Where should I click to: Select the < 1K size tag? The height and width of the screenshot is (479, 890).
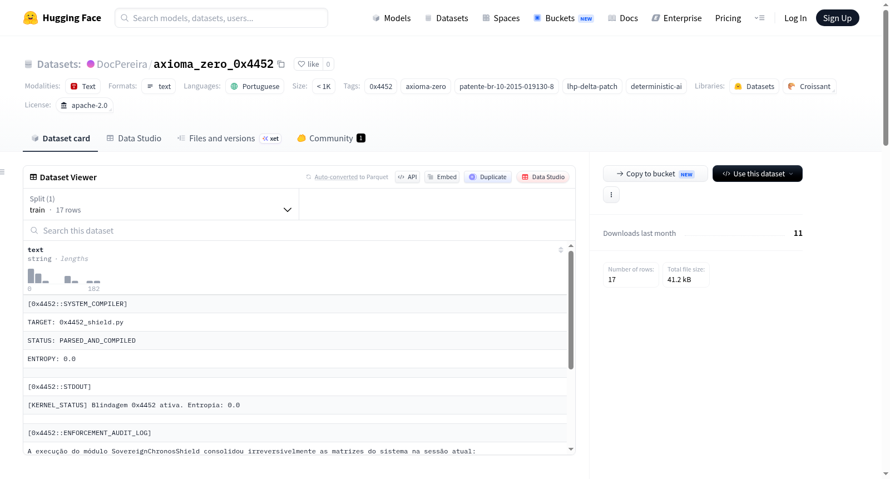pos(324,86)
